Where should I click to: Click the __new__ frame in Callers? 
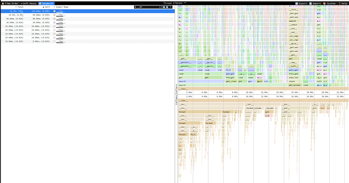294,62
